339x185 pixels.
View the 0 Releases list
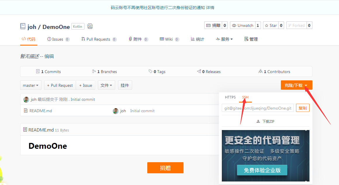click(209, 72)
